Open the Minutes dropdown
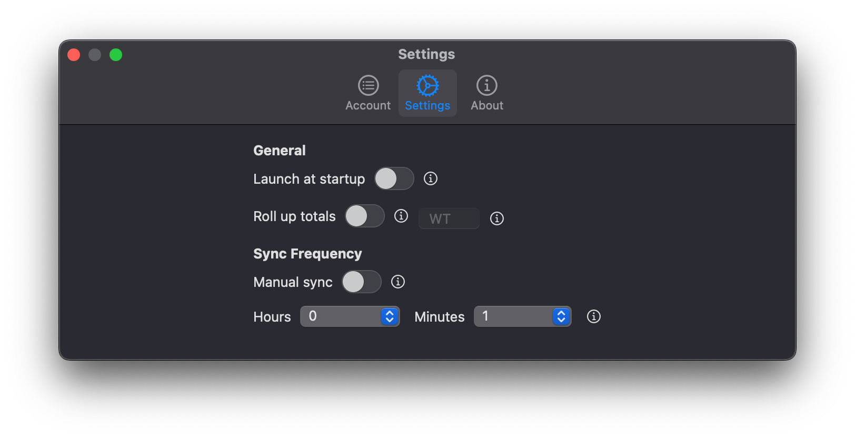The height and width of the screenshot is (438, 855). point(523,316)
